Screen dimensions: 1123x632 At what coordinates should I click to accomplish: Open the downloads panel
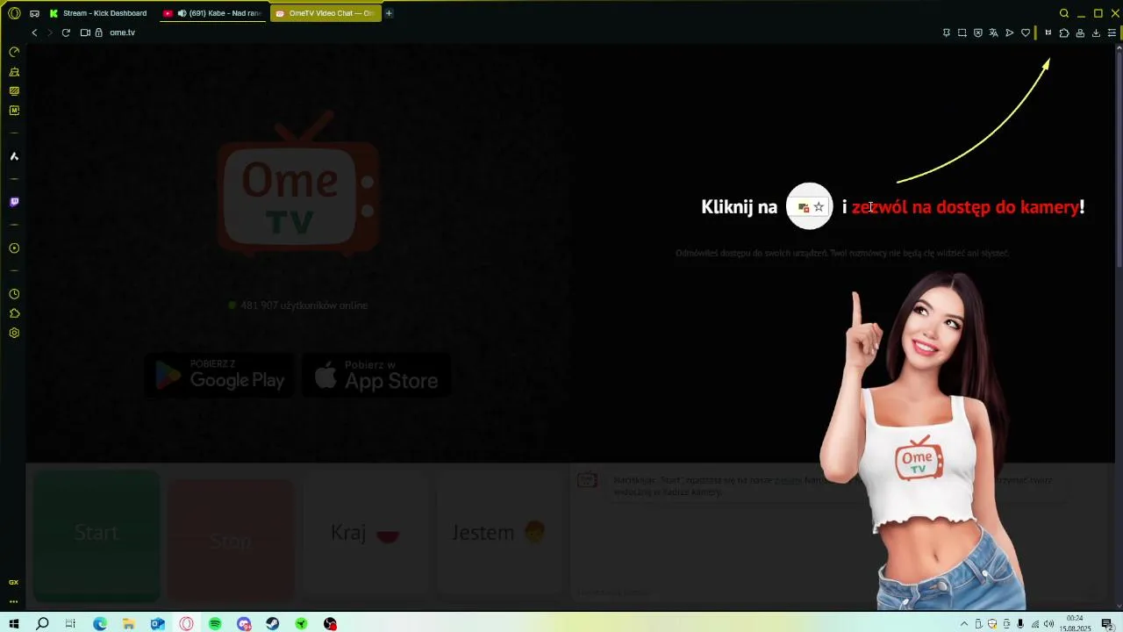[1096, 32]
